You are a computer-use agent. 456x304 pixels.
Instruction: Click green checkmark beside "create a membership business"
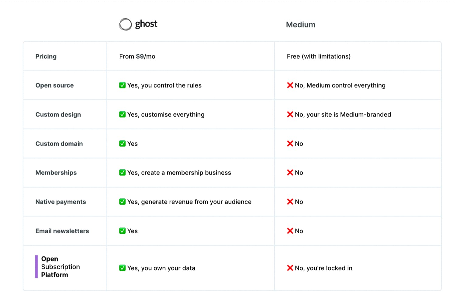click(x=123, y=172)
